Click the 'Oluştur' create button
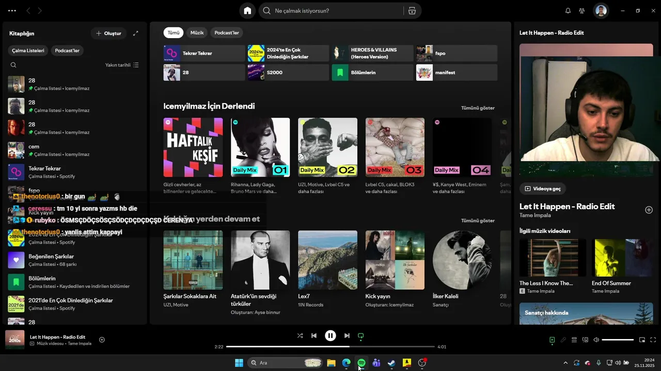Screen dimensions: 661x371 click(x=108, y=33)
